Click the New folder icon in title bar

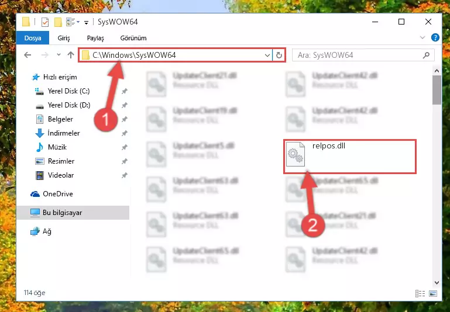pyautogui.click(x=59, y=22)
